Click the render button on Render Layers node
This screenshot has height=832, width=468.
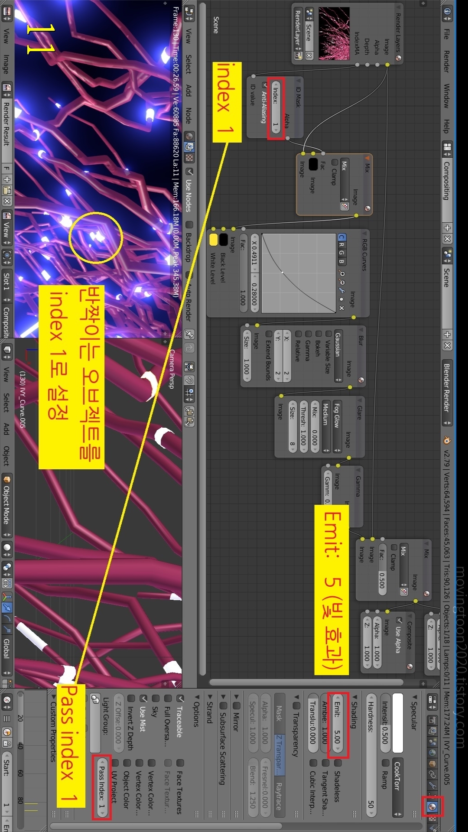click(298, 55)
